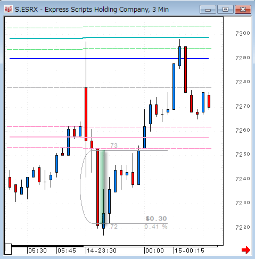This screenshot has height=259, width=255.
Task: Click the 73 price level label
Action: pos(114,145)
